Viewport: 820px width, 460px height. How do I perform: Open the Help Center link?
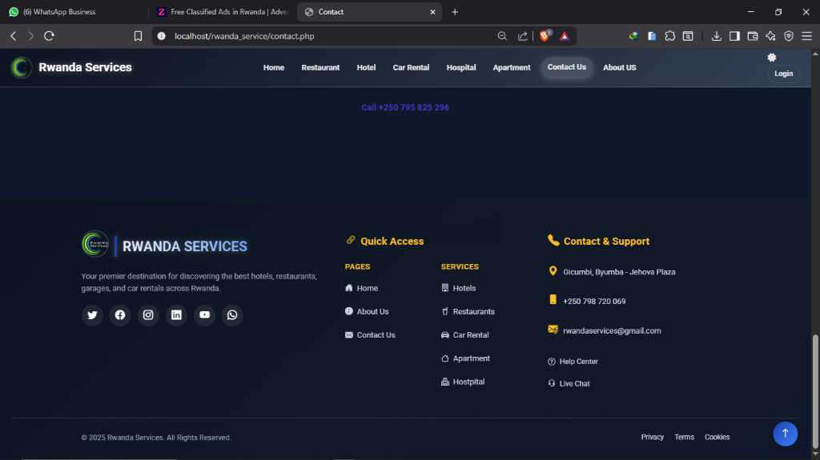573,362
